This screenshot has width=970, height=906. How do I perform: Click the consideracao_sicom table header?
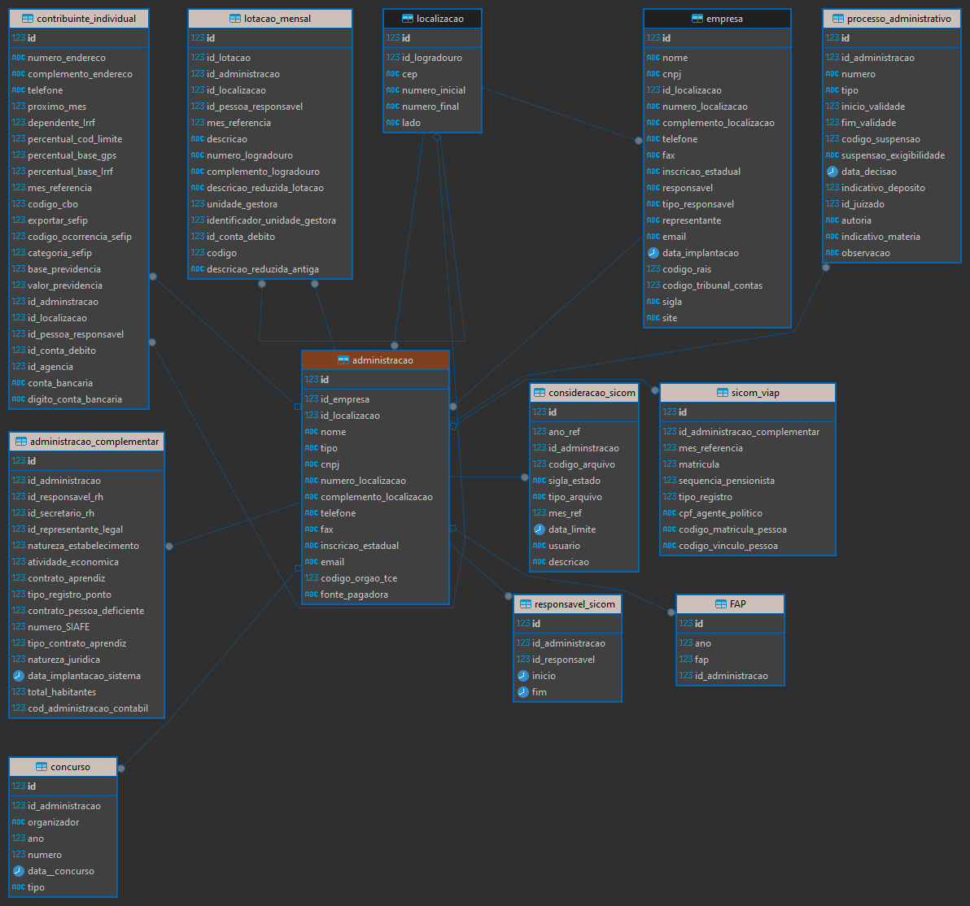tap(584, 393)
